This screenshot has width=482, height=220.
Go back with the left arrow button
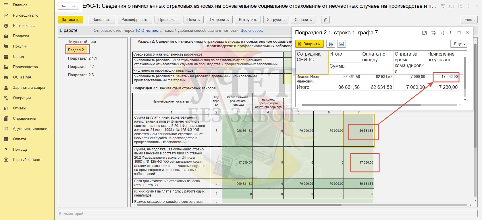[x=63, y=6]
